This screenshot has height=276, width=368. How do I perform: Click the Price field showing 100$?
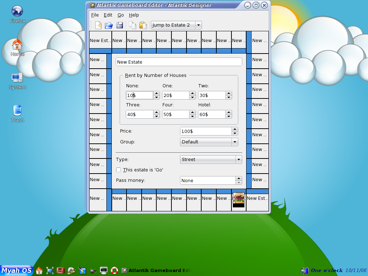[x=206, y=131]
